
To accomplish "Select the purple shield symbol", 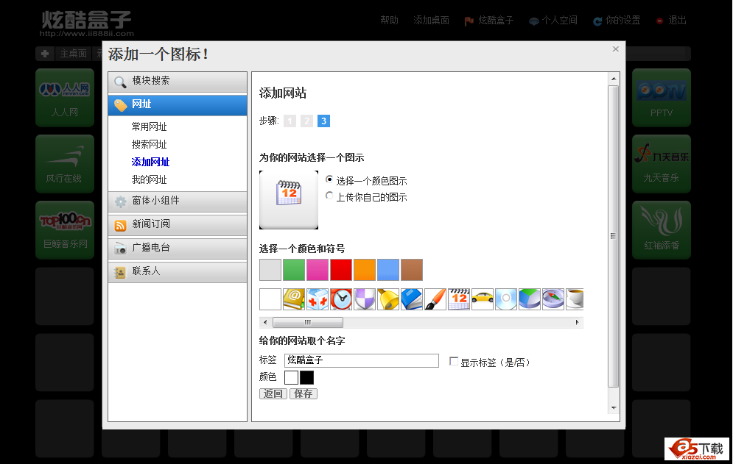I will coord(365,299).
